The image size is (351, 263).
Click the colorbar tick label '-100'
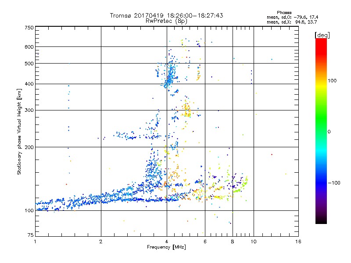[334, 183]
